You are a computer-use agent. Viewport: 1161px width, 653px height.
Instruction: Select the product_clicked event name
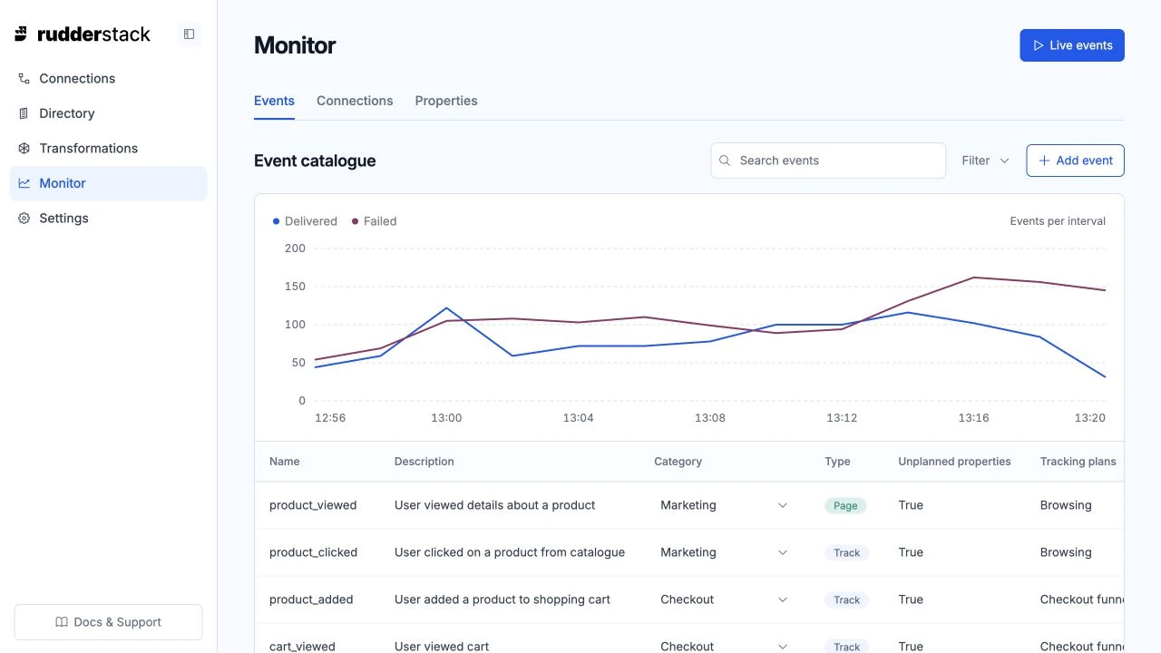click(x=313, y=552)
